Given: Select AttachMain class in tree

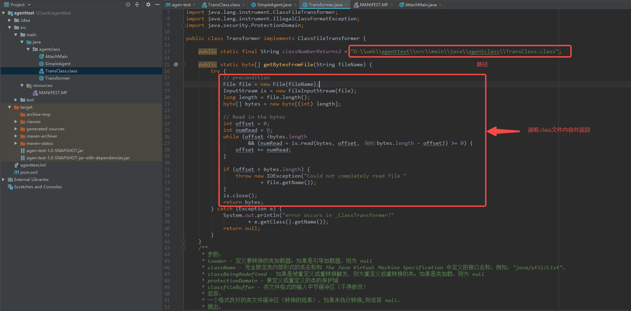Looking at the screenshot, I should (56, 56).
